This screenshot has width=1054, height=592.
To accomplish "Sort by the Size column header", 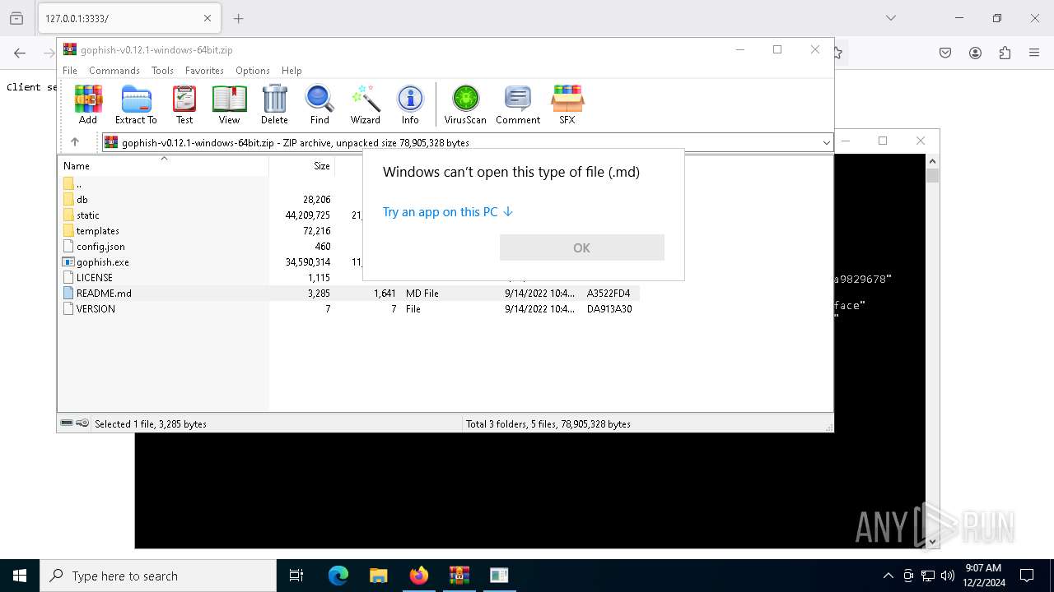I will pos(302,165).
